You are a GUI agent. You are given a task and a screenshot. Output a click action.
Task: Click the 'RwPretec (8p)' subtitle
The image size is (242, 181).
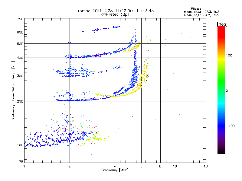(115, 14)
